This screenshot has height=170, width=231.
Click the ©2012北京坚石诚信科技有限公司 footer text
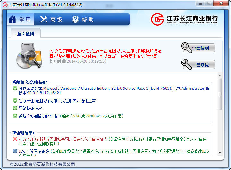tap(43, 164)
